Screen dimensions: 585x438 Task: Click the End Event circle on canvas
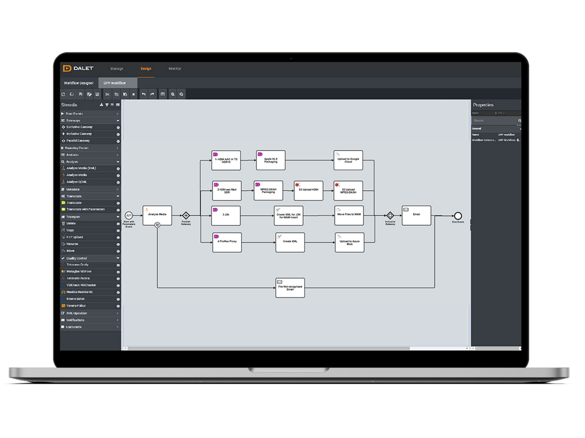click(458, 216)
